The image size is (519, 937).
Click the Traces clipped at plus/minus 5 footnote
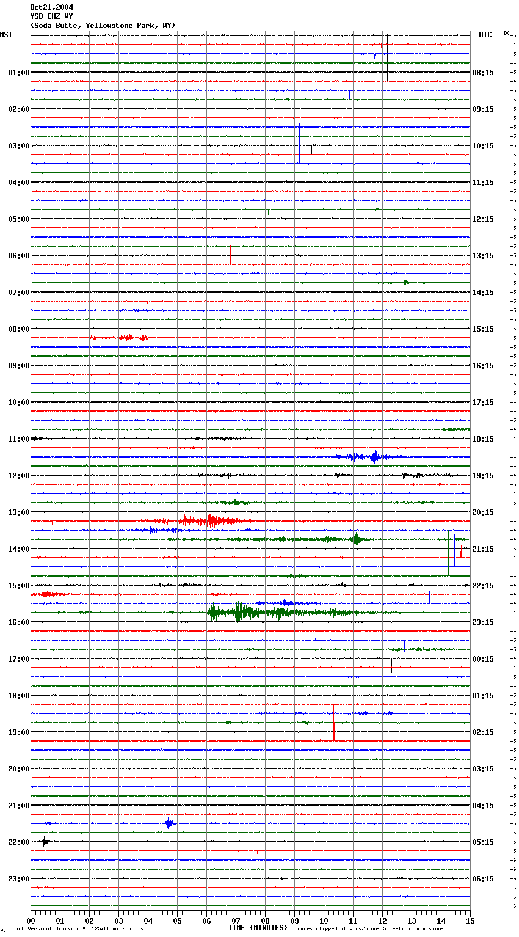(x=369, y=928)
